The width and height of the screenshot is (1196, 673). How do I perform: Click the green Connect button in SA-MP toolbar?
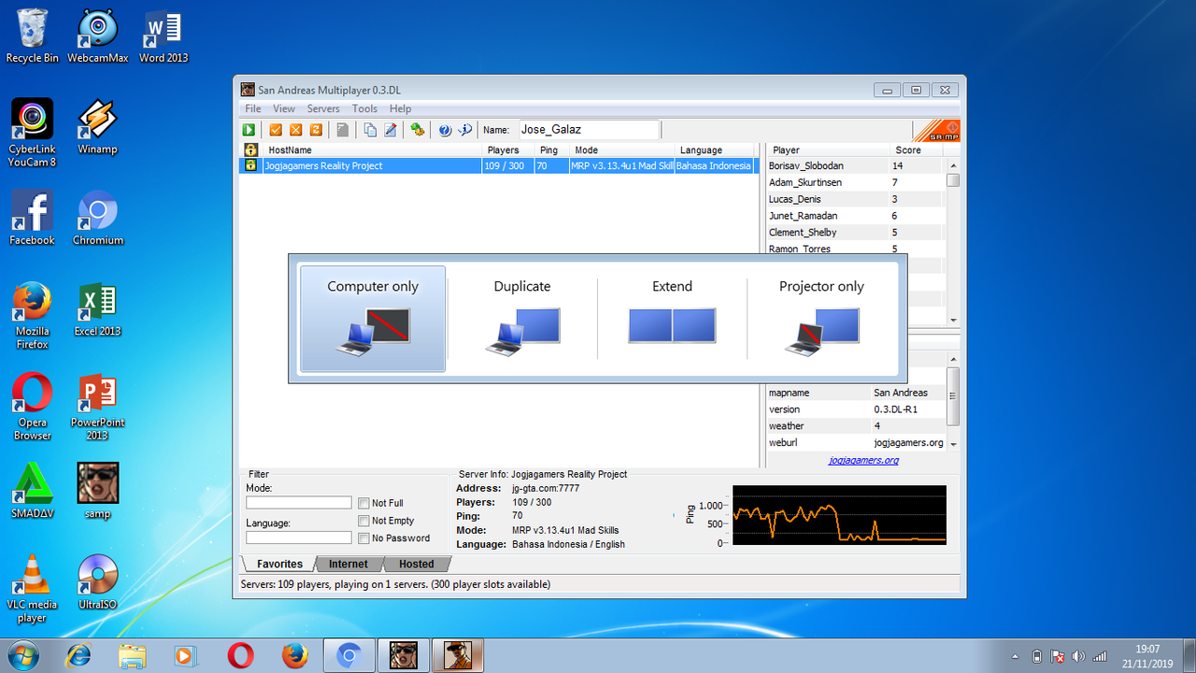pos(249,130)
